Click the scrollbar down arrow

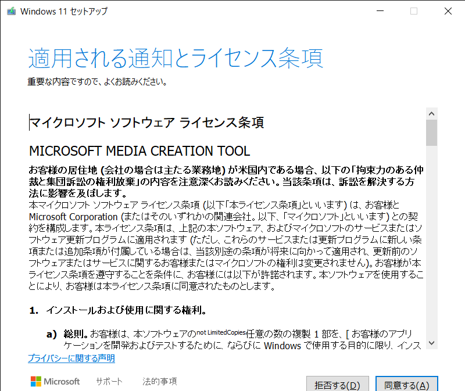coord(431,343)
